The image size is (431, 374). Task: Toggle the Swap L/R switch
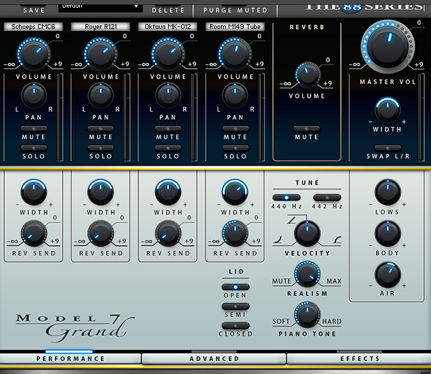coord(388,148)
